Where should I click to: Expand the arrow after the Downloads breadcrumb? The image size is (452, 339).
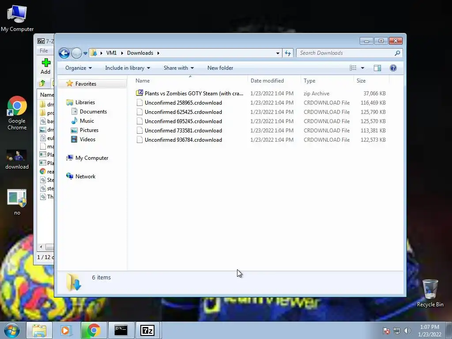[x=158, y=53]
